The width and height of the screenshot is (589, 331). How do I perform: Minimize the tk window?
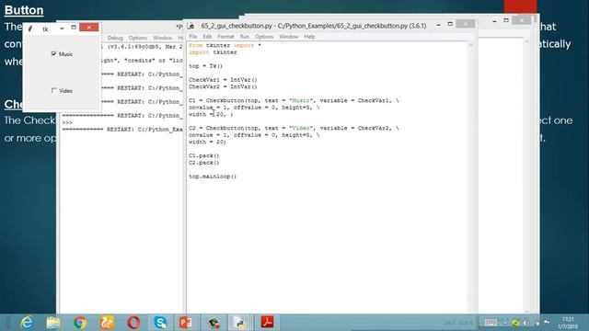62,28
